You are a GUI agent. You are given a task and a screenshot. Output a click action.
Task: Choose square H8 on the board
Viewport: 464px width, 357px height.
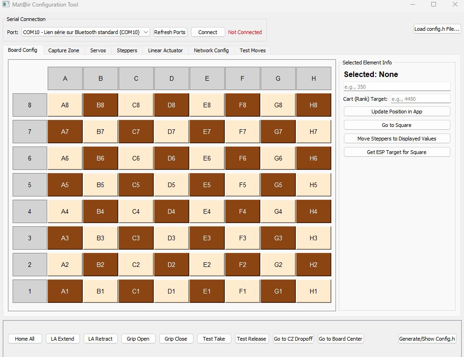pos(314,105)
